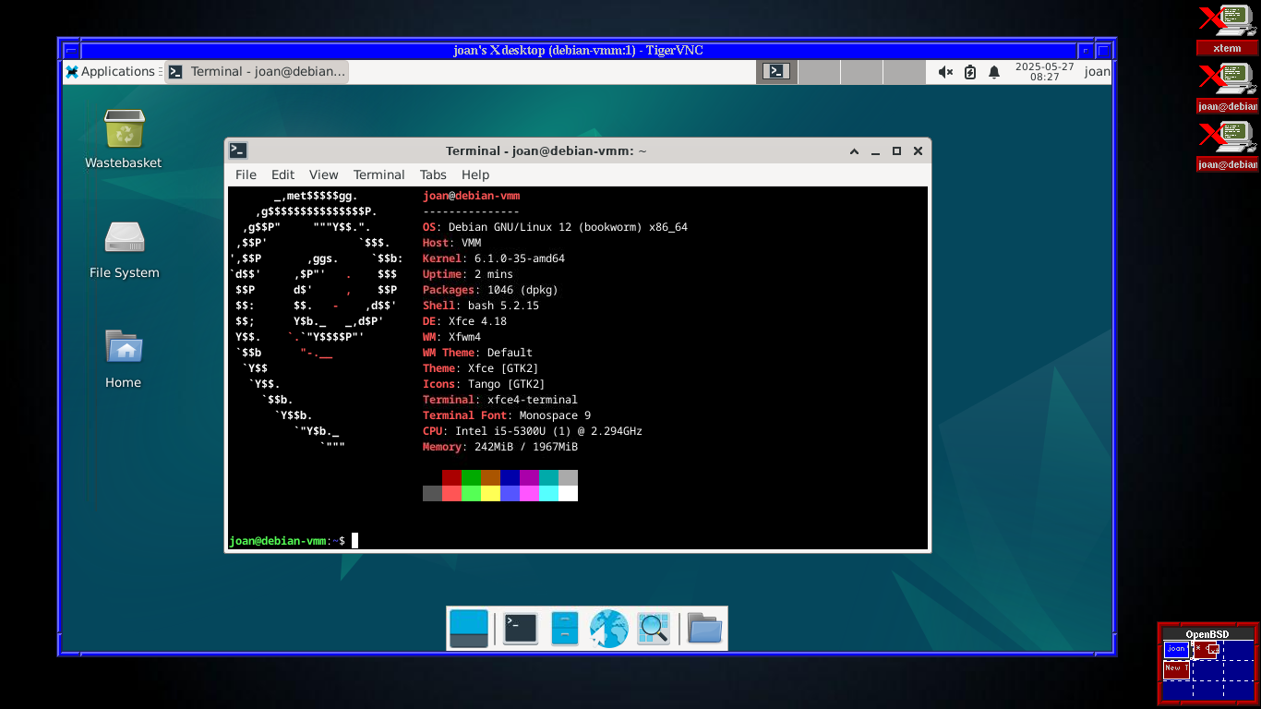The height and width of the screenshot is (709, 1261).
Task: Open the joan user menu in panel
Action: coord(1097,72)
